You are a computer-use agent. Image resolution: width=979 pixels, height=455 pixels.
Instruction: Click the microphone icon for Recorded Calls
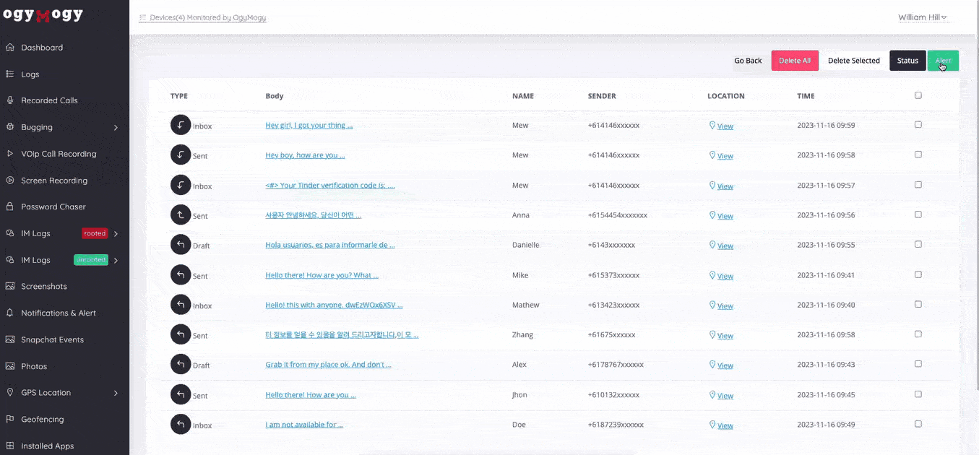tap(10, 100)
